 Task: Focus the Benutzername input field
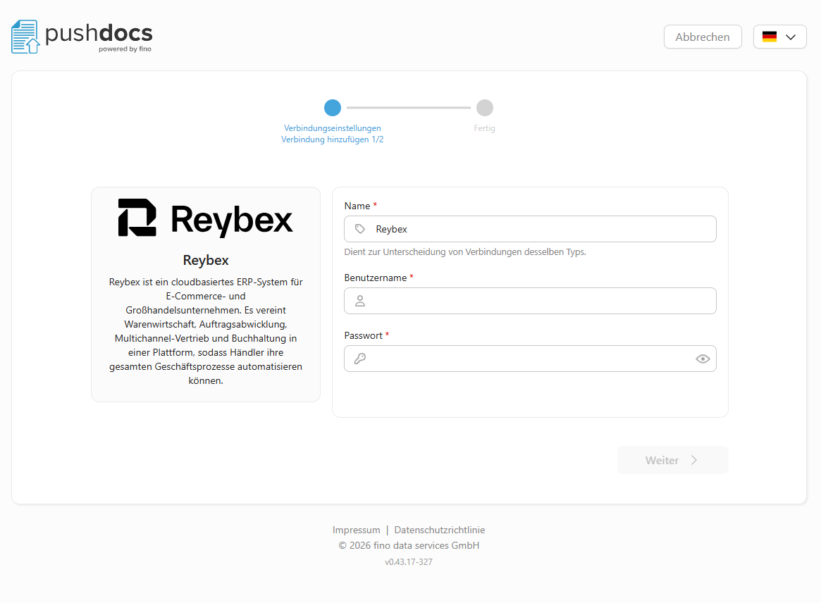(x=530, y=301)
